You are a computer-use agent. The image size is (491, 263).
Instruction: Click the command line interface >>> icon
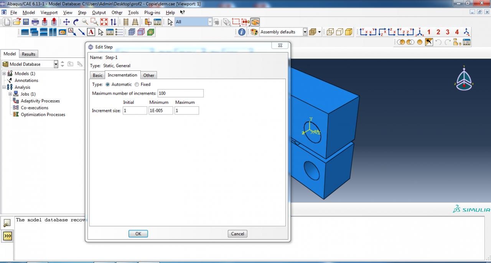pyautogui.click(x=7, y=236)
